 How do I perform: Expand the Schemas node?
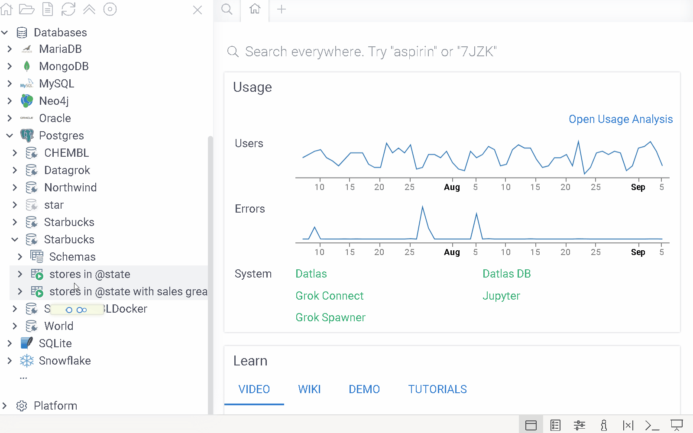[20, 257]
